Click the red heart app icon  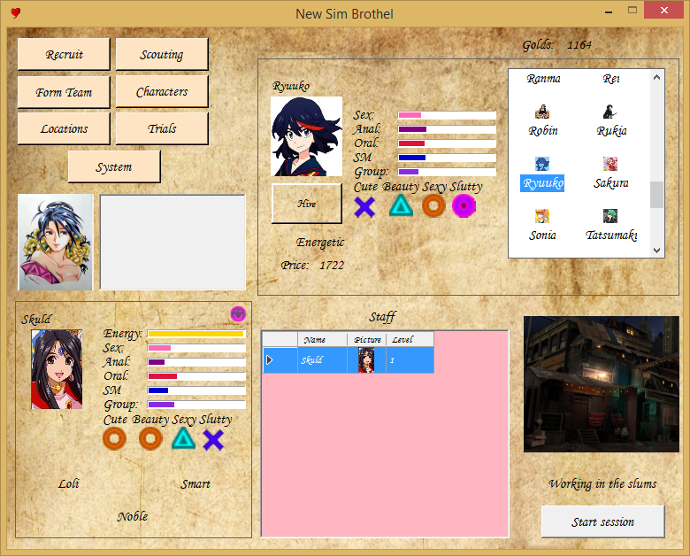[16, 13]
